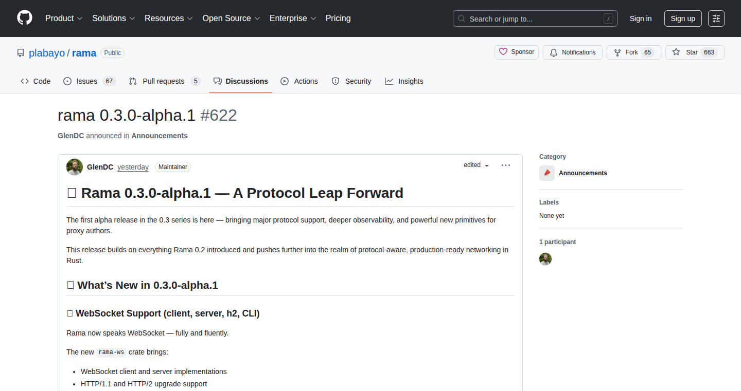Expand the edited history dropdown

477,165
